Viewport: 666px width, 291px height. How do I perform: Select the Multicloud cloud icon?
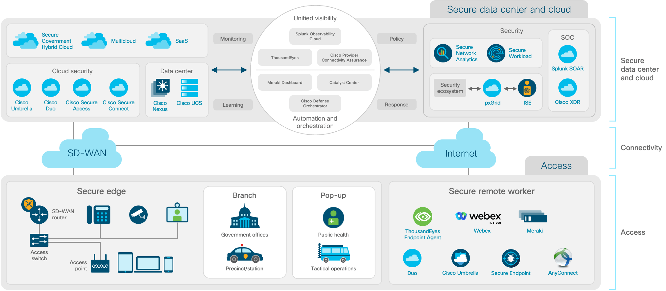94,41
